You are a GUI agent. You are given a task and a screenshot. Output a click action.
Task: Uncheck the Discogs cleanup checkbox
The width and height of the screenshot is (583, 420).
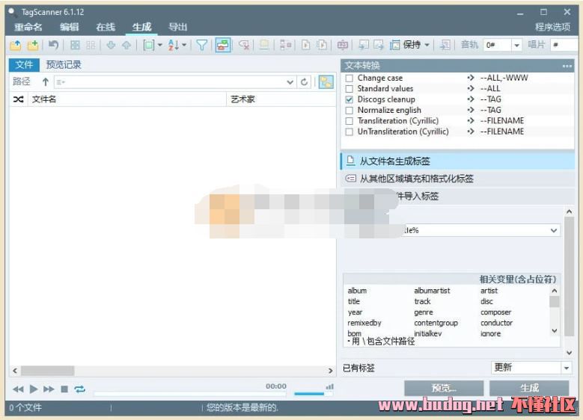[350, 100]
